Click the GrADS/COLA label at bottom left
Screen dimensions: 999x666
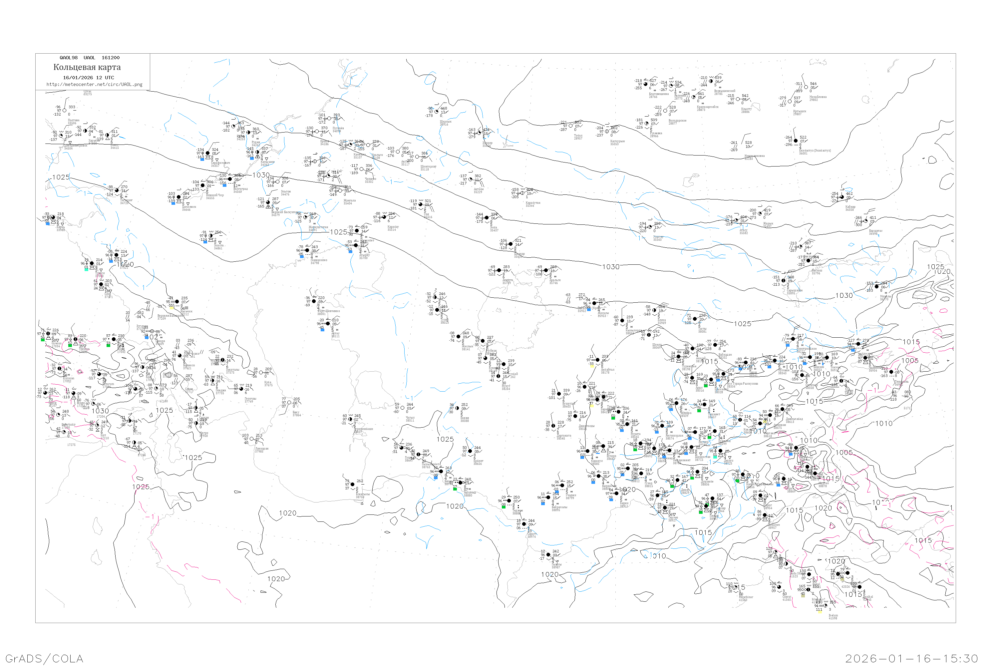(x=44, y=658)
